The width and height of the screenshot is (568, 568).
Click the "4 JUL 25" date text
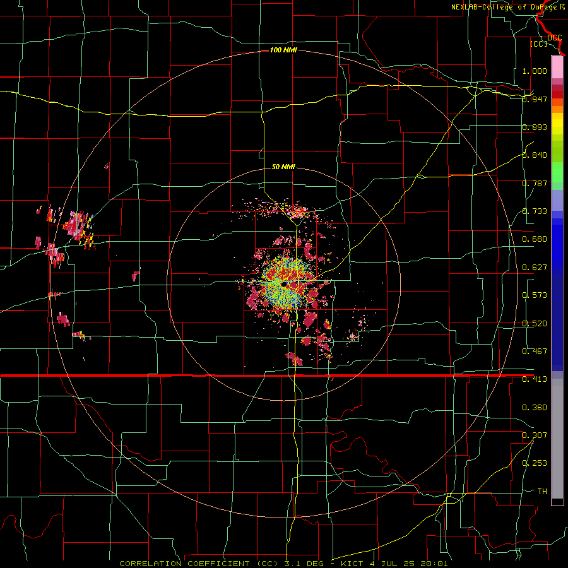(x=392, y=564)
